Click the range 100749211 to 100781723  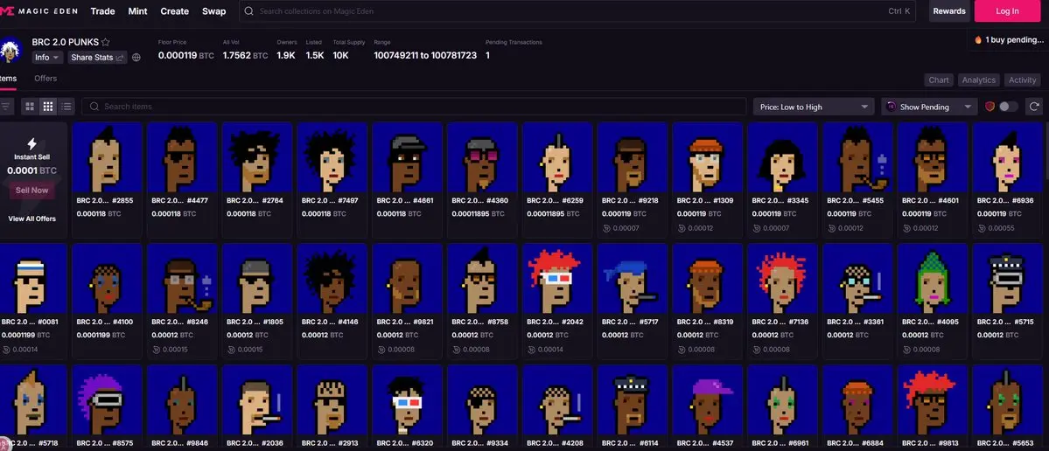click(425, 55)
